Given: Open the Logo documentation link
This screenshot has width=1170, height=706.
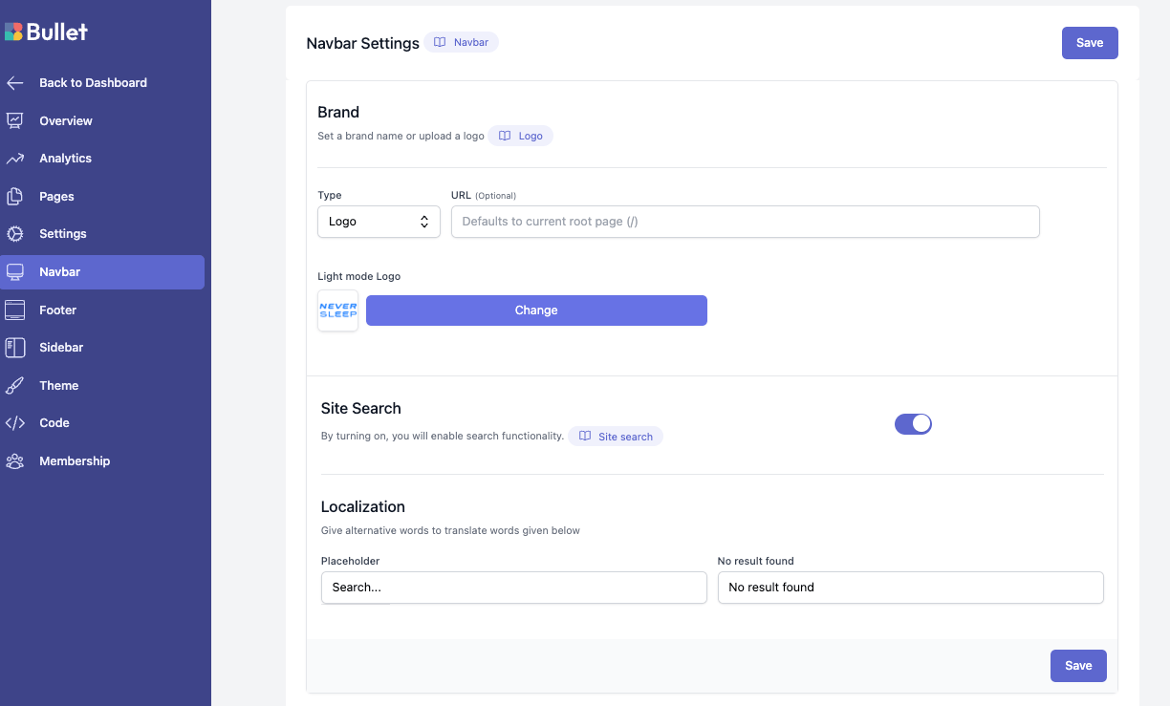Looking at the screenshot, I should tap(521, 136).
